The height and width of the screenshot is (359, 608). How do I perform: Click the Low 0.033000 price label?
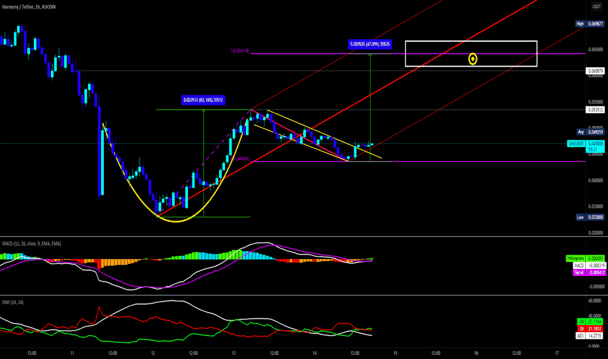(x=589, y=217)
